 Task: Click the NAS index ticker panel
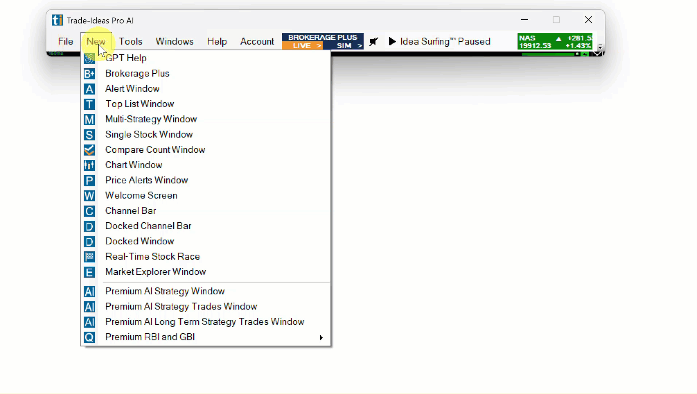point(555,42)
